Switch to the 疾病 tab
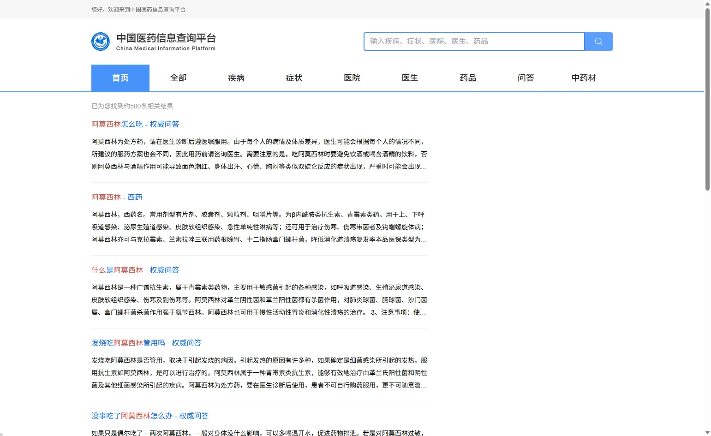This screenshot has height=436, width=711. [x=236, y=78]
